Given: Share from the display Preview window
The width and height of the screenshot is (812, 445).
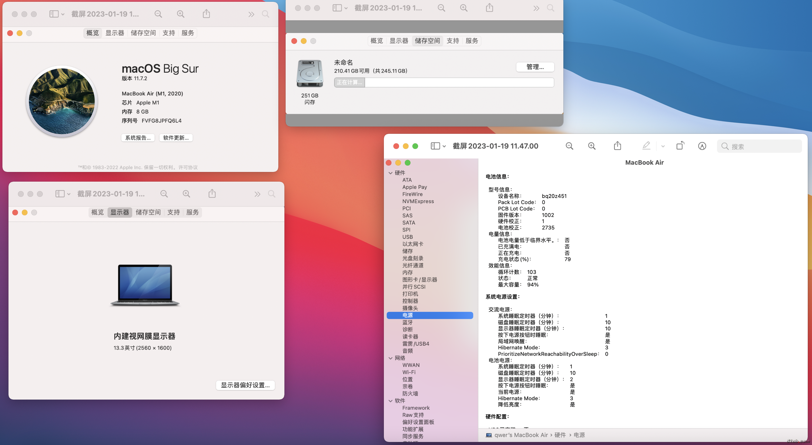Looking at the screenshot, I should pyautogui.click(x=212, y=193).
